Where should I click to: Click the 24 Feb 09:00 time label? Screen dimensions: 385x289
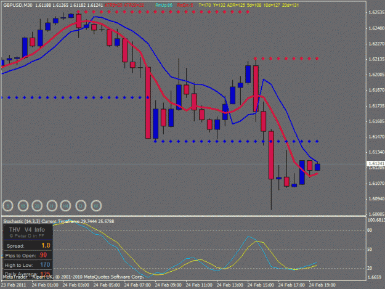pyautogui.click(x=168, y=285)
